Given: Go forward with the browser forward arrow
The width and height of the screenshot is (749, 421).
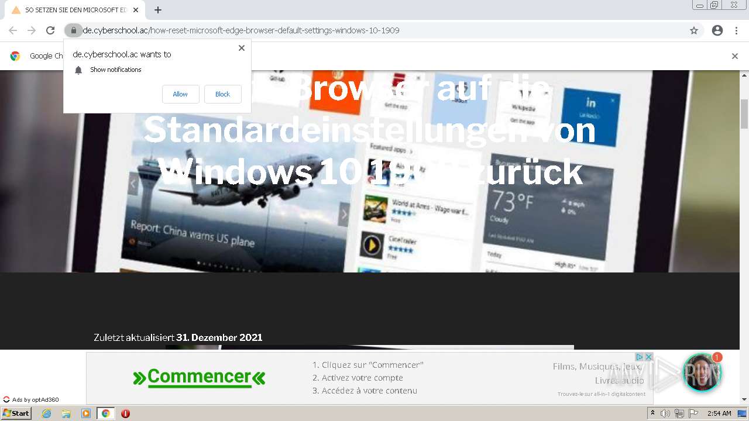Looking at the screenshot, I should [32, 30].
